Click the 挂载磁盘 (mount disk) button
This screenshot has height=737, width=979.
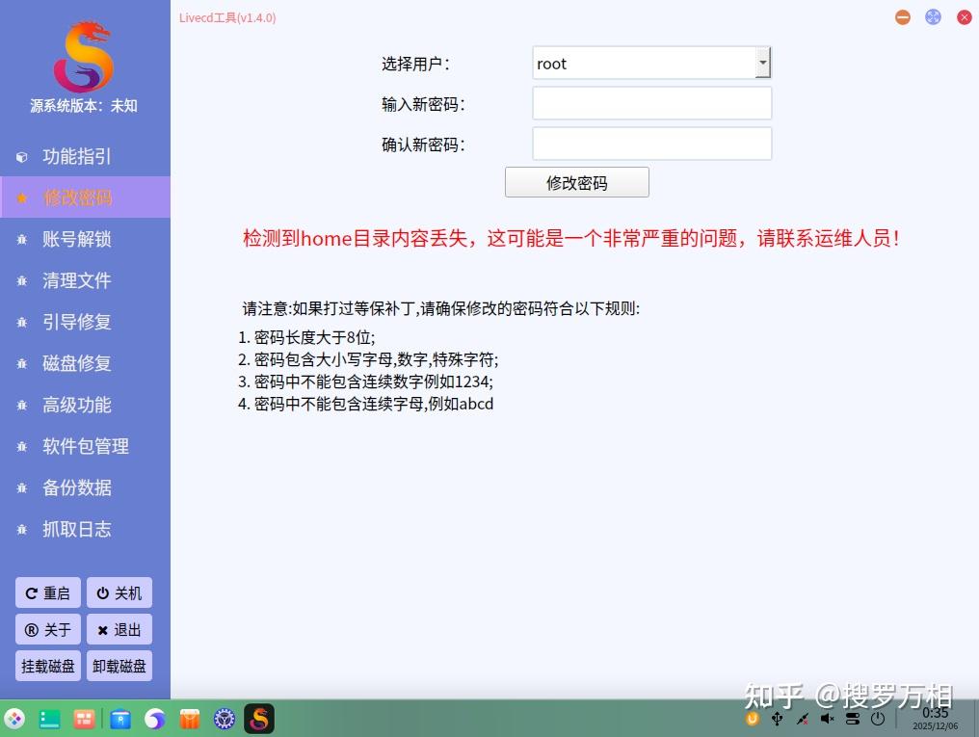click(x=47, y=666)
